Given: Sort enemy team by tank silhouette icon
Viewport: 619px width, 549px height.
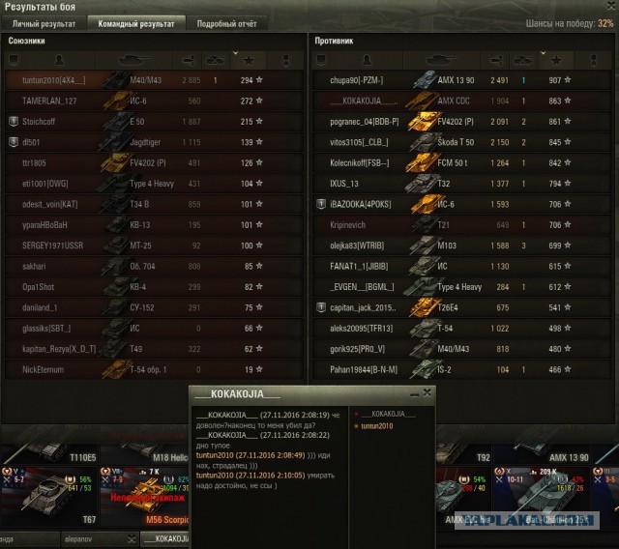Looking at the screenshot, I should (442, 60).
